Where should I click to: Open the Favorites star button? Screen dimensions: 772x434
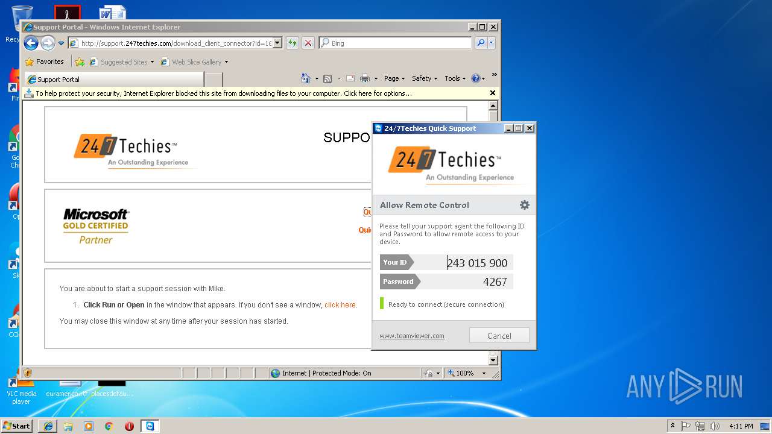click(44, 61)
